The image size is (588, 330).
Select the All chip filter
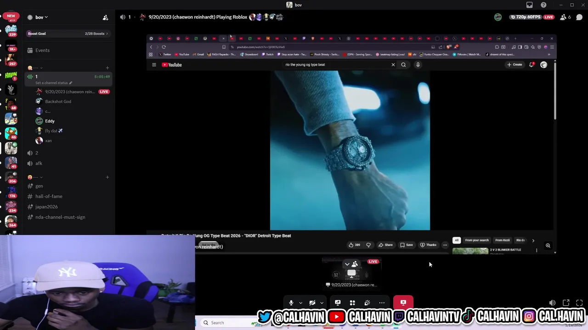pos(457,240)
